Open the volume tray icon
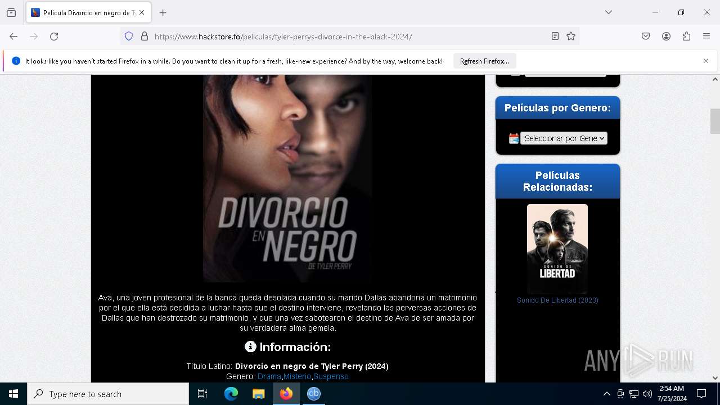The image size is (720, 405). pos(647,394)
